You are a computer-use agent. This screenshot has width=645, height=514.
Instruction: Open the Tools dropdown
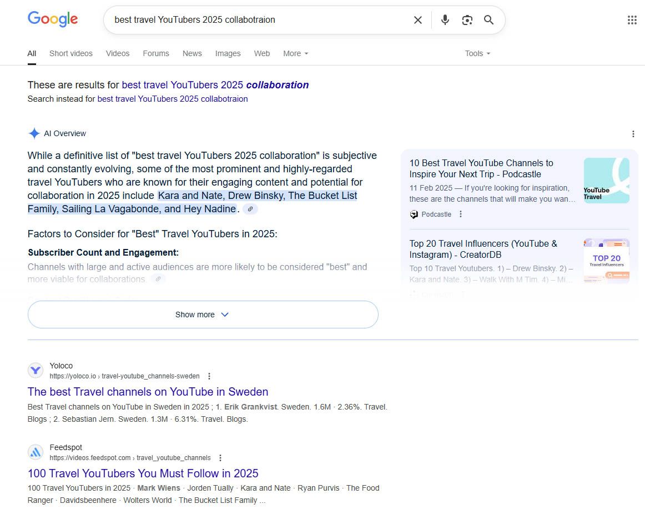pos(477,53)
